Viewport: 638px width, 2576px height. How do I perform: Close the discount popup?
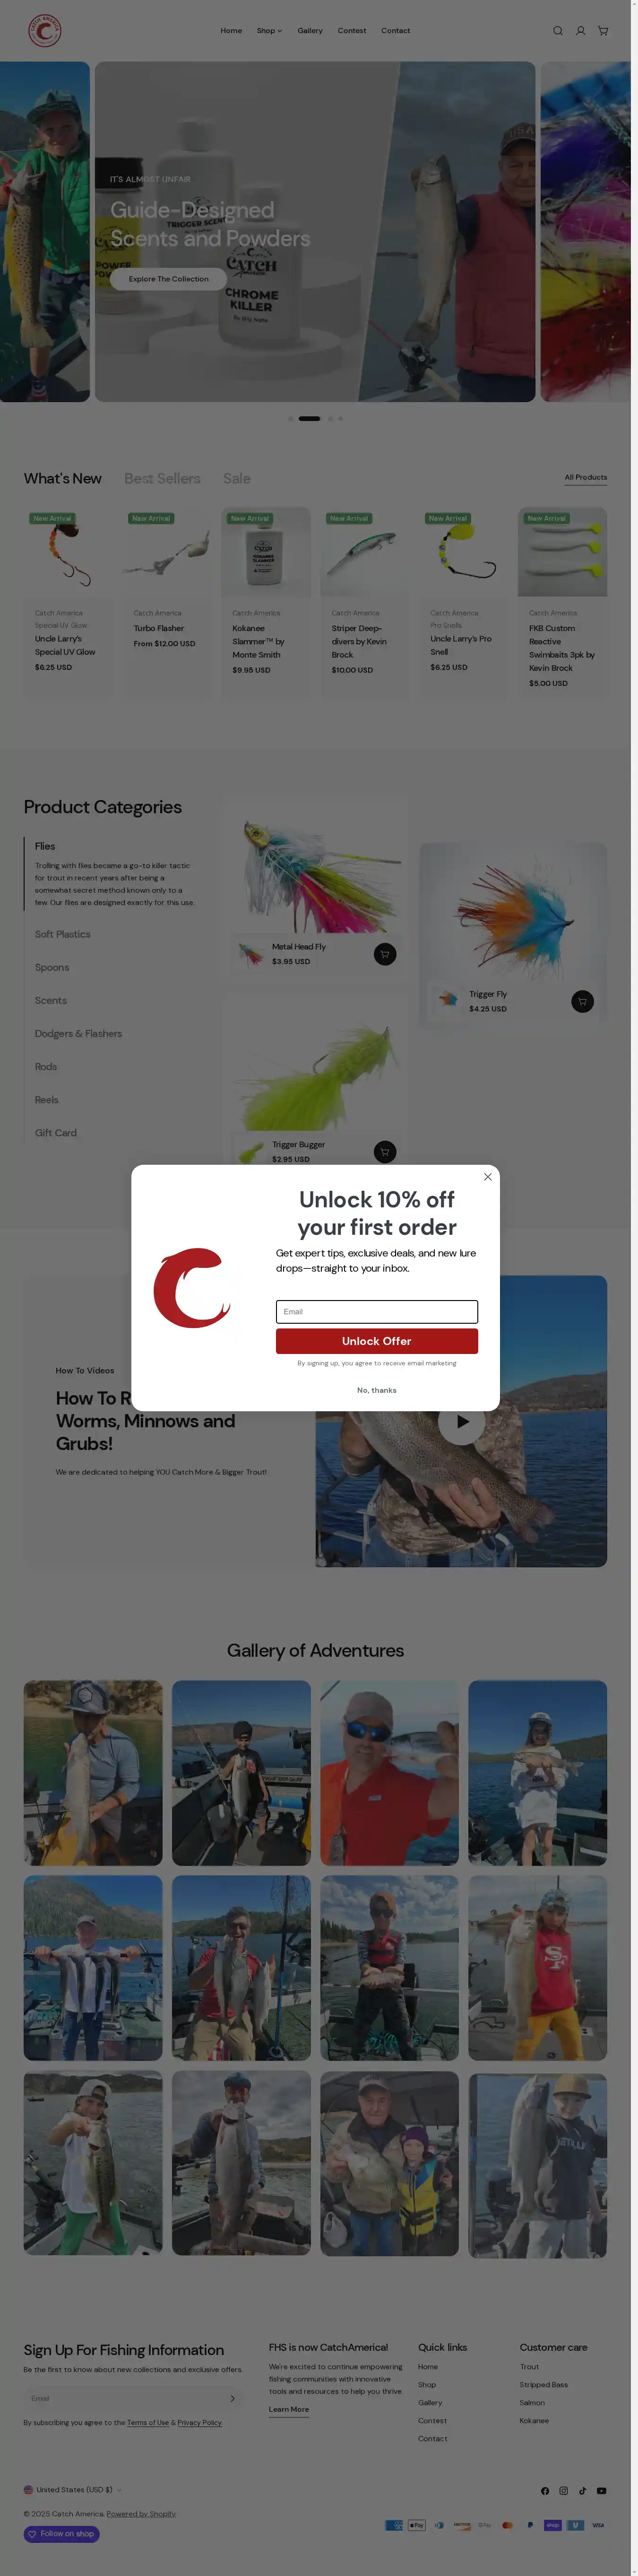(x=487, y=1177)
